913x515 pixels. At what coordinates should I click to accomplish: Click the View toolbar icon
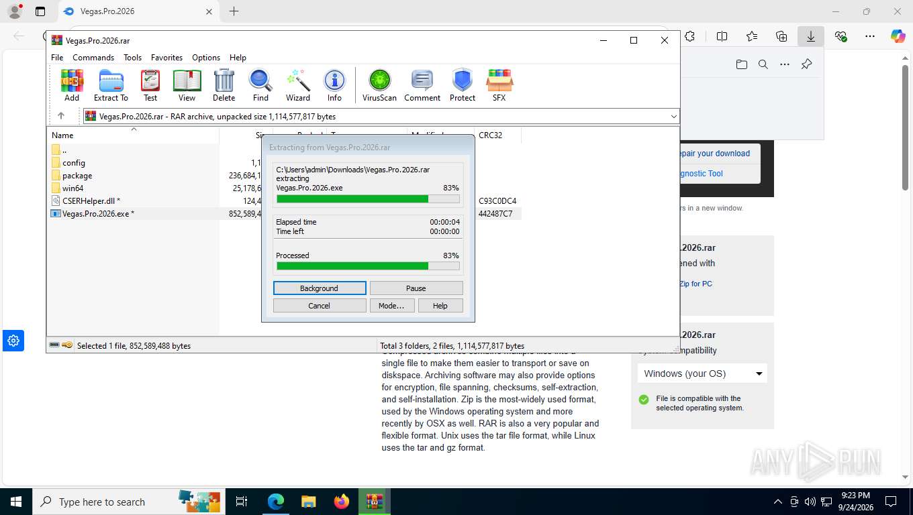click(x=187, y=85)
